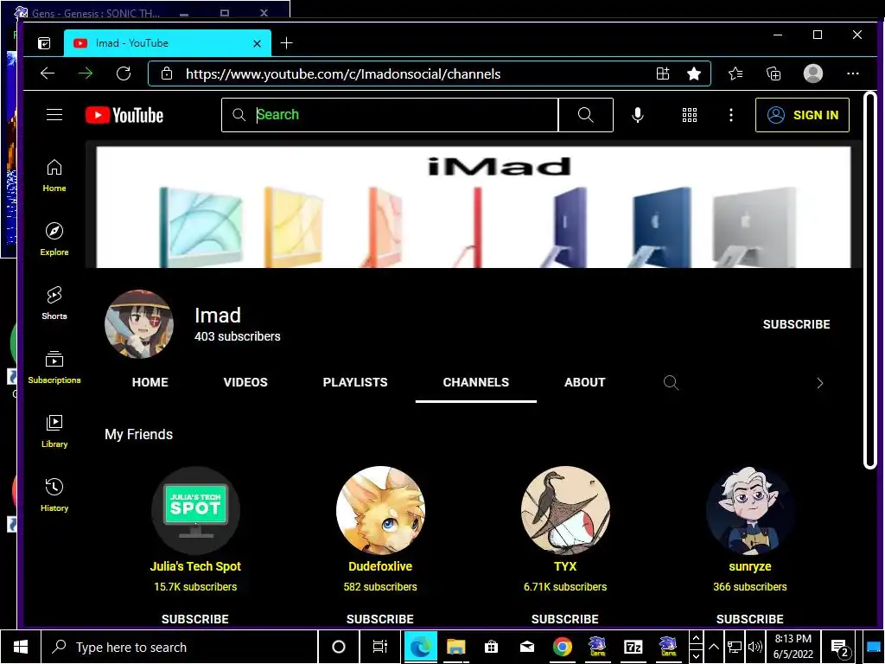Viewport: 885px width, 664px height.
Task: Open a new browser tab
Action: [286, 43]
